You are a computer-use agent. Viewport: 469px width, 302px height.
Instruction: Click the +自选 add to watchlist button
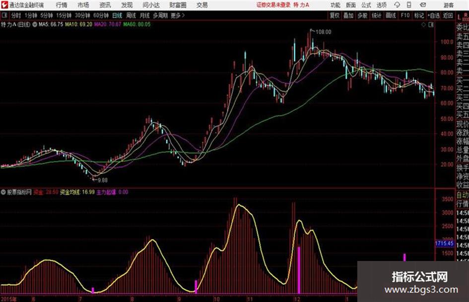(434, 15)
